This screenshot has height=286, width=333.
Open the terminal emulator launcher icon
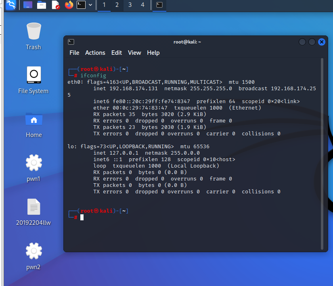pos(81,5)
